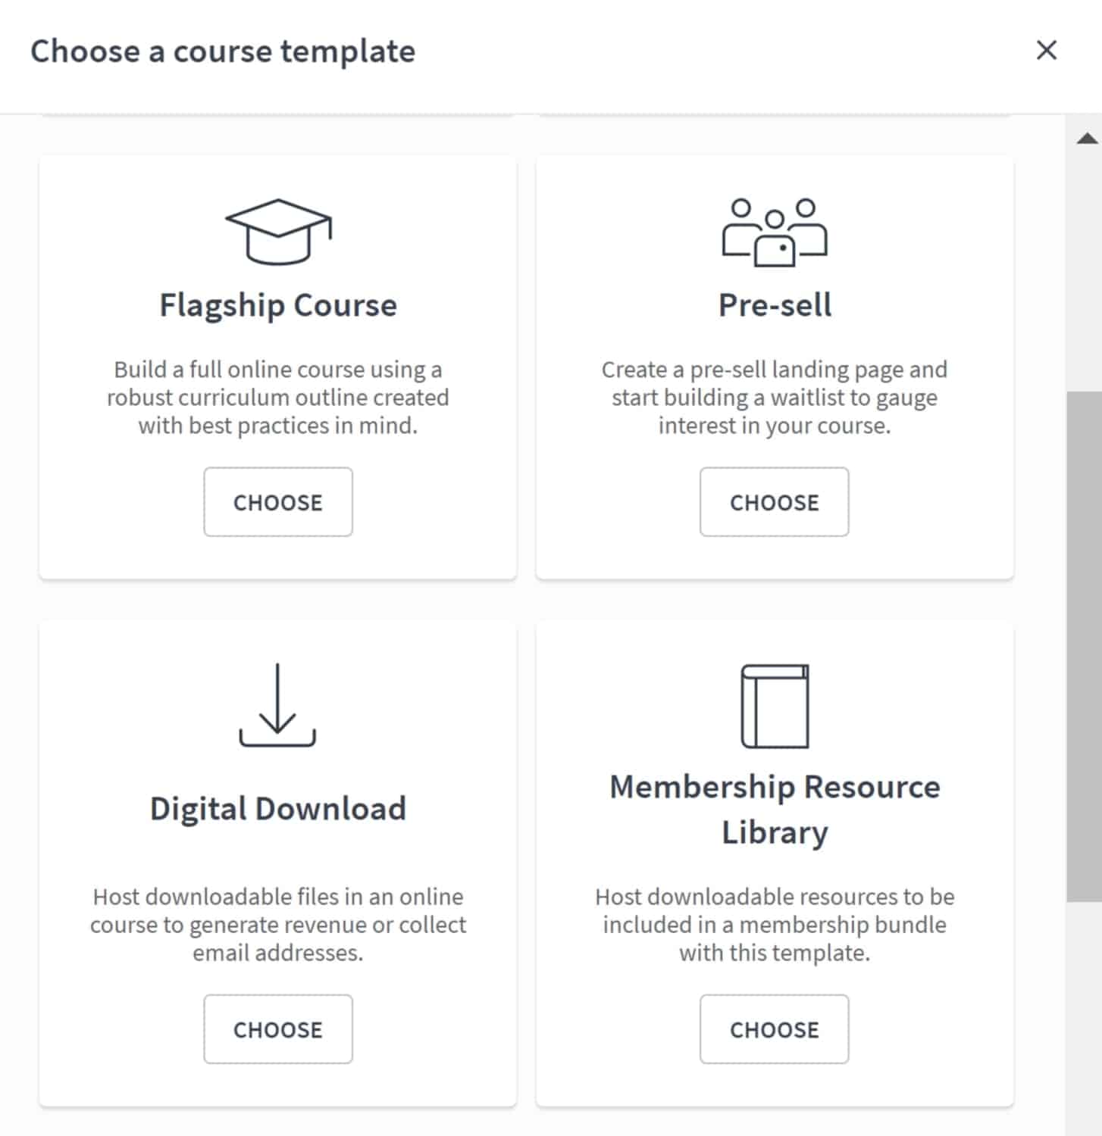Viewport: 1102px width, 1136px height.
Task: Select the Pre-sell heading
Action: click(774, 305)
